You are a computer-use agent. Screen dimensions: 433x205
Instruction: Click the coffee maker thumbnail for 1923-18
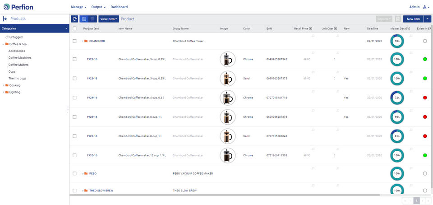point(227,79)
